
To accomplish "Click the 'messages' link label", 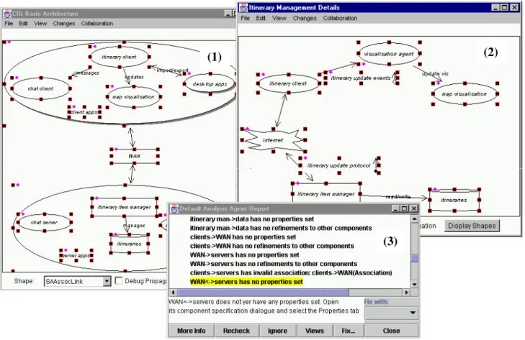I will [x=88, y=73].
